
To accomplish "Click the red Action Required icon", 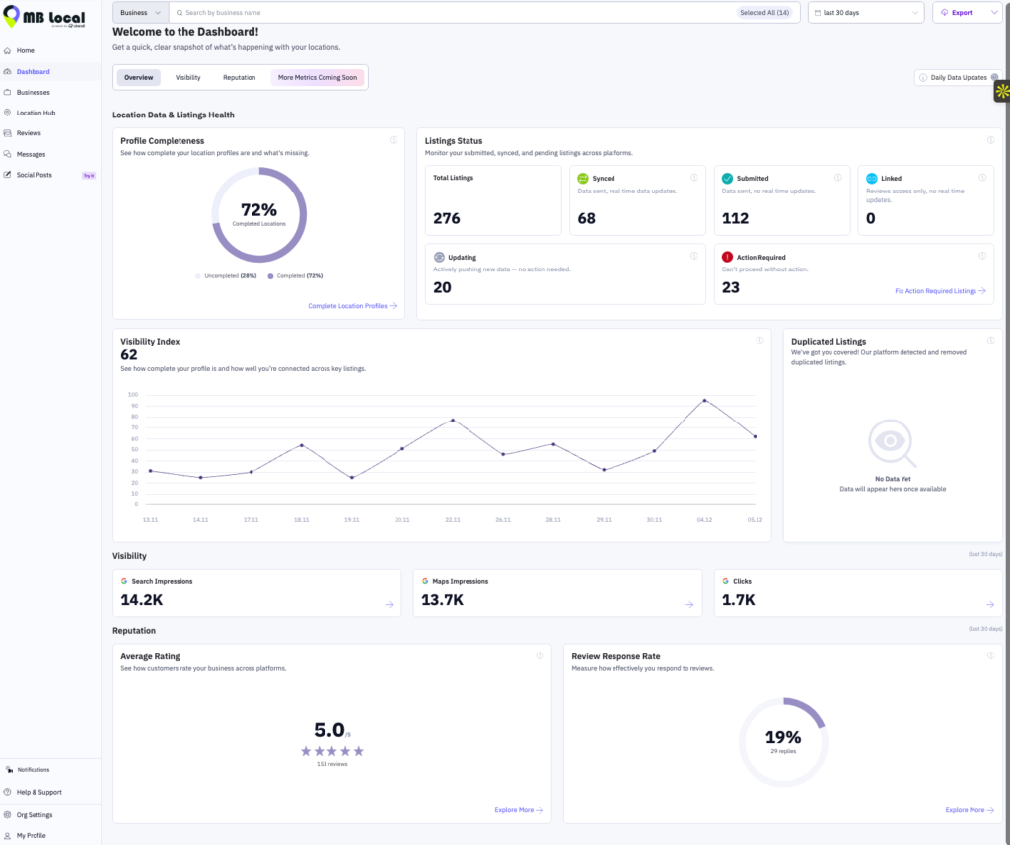I will click(x=728, y=257).
